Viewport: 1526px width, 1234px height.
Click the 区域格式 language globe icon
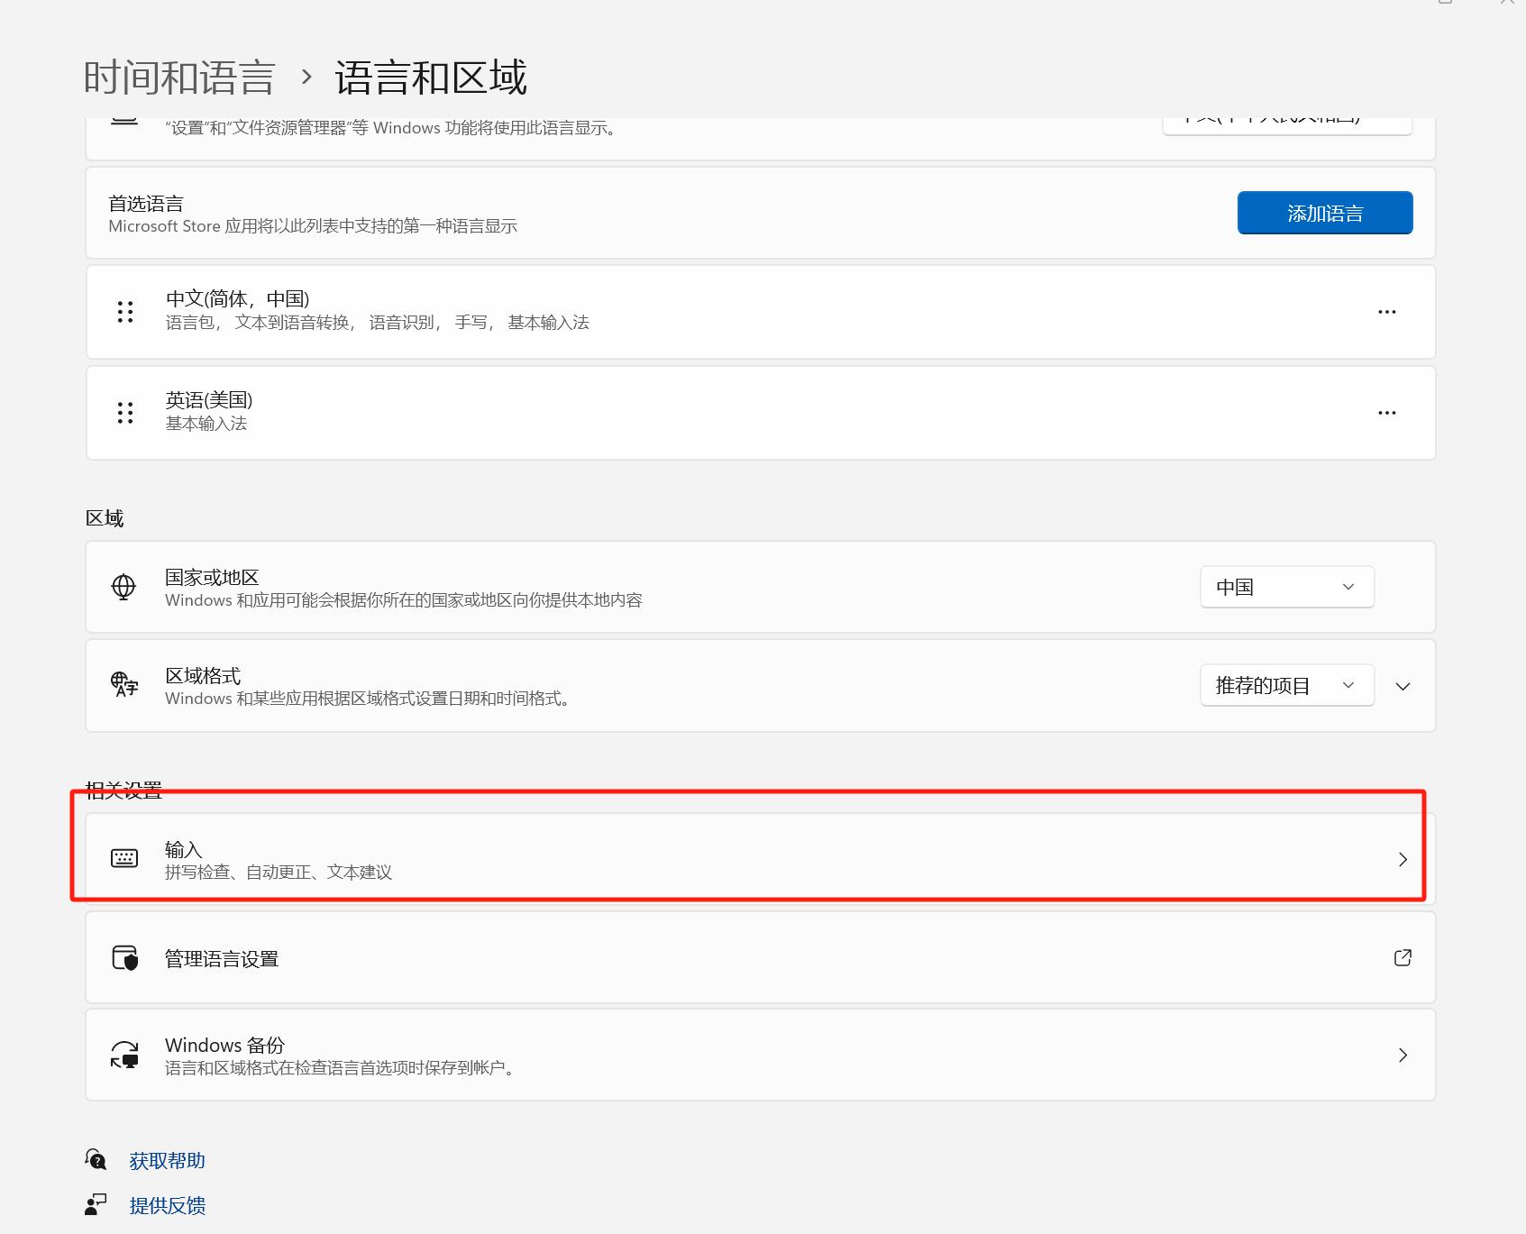click(x=123, y=685)
